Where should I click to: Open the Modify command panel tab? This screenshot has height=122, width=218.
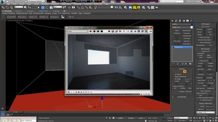(176, 21)
